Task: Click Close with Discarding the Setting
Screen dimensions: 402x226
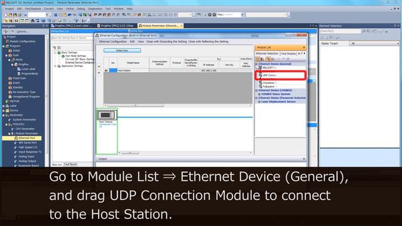Action: [x=166, y=41]
